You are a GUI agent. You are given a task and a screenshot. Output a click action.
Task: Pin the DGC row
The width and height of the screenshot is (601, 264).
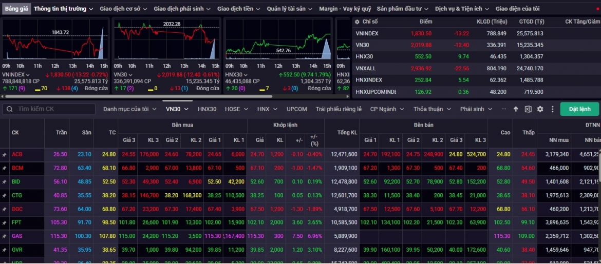click(x=4, y=209)
